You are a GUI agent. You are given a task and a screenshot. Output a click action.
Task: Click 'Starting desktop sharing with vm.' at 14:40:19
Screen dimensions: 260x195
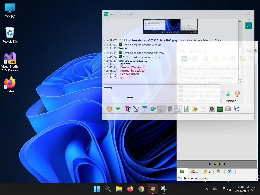coord(143,53)
